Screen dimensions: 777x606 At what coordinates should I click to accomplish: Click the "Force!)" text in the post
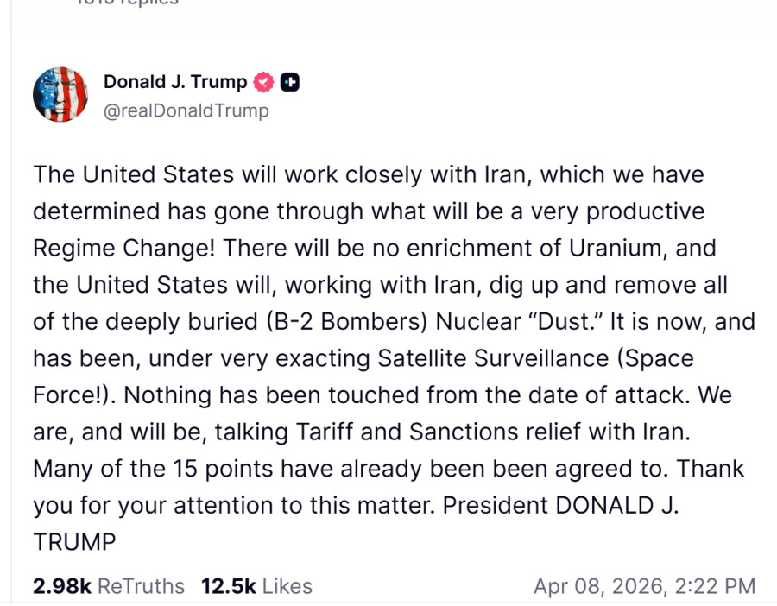pyautogui.click(x=74, y=395)
